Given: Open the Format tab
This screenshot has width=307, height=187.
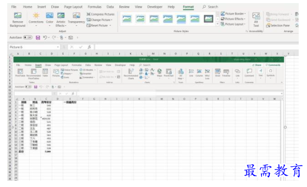Looking at the screenshot, I should pyautogui.click(x=188, y=7).
